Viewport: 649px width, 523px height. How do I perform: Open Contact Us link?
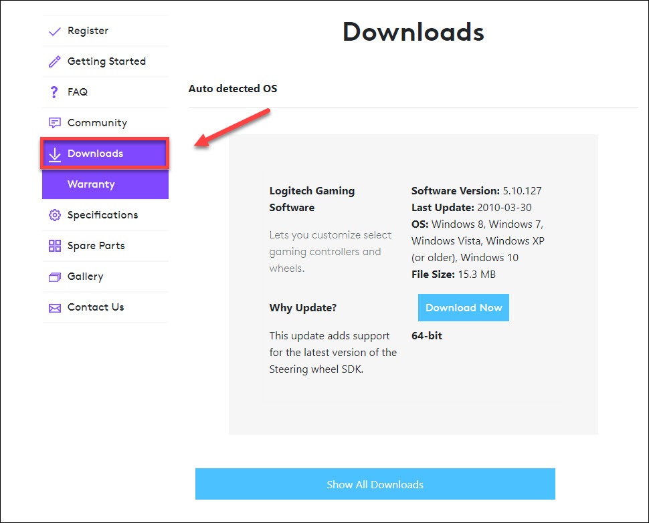coord(105,307)
